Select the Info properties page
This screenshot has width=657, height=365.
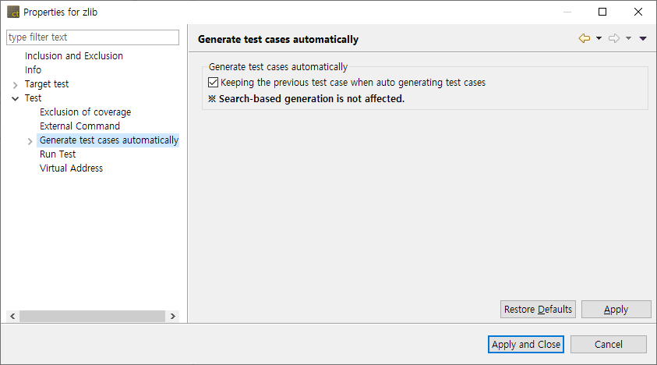coord(34,70)
